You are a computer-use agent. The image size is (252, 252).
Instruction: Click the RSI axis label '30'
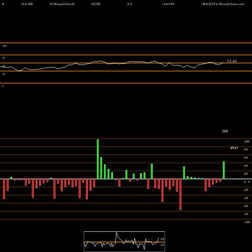tap(4, 74)
